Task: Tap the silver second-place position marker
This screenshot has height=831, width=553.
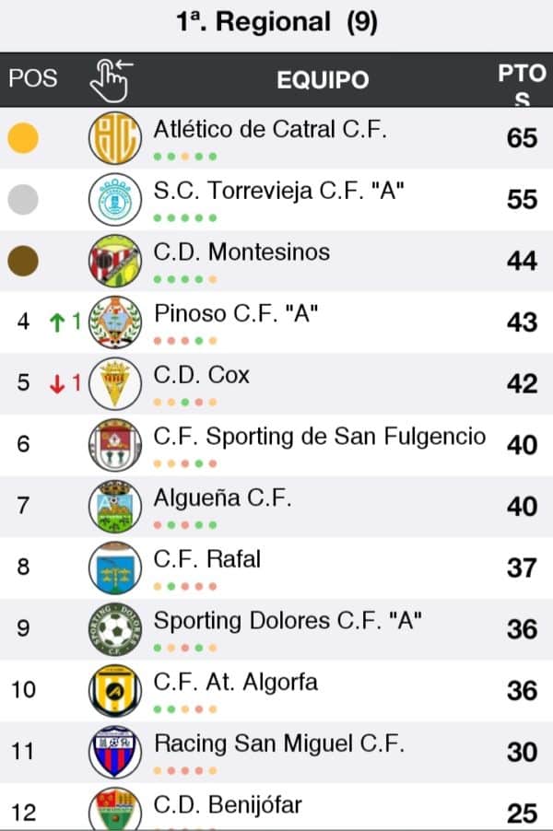Action: (x=22, y=199)
